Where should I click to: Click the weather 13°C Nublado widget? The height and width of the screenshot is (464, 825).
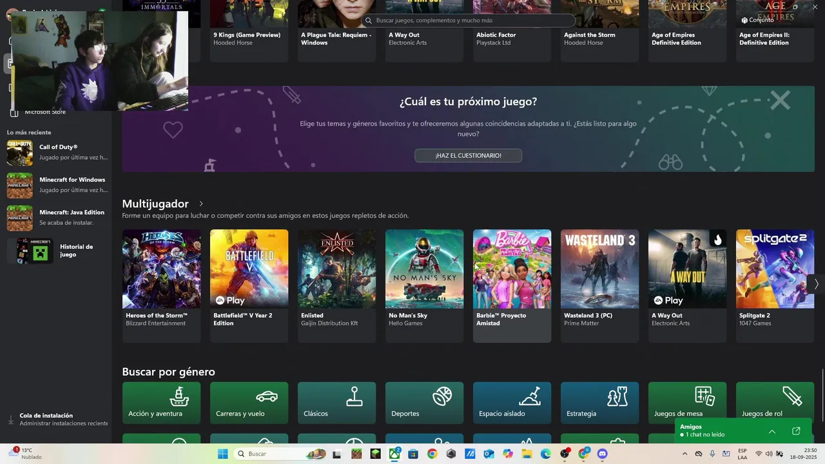click(24, 454)
